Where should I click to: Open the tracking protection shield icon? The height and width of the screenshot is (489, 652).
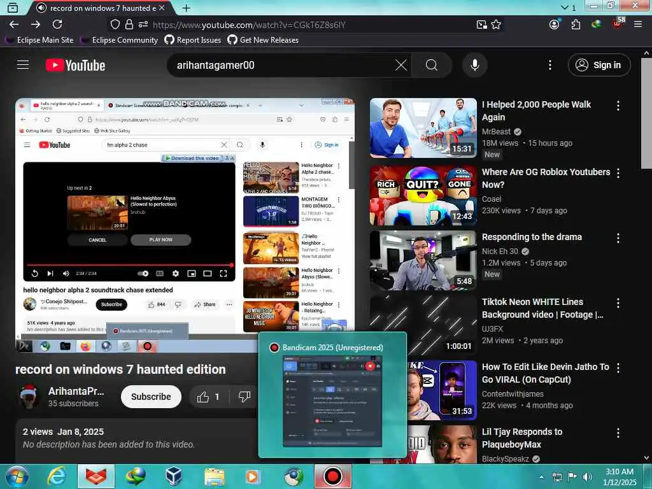click(115, 25)
